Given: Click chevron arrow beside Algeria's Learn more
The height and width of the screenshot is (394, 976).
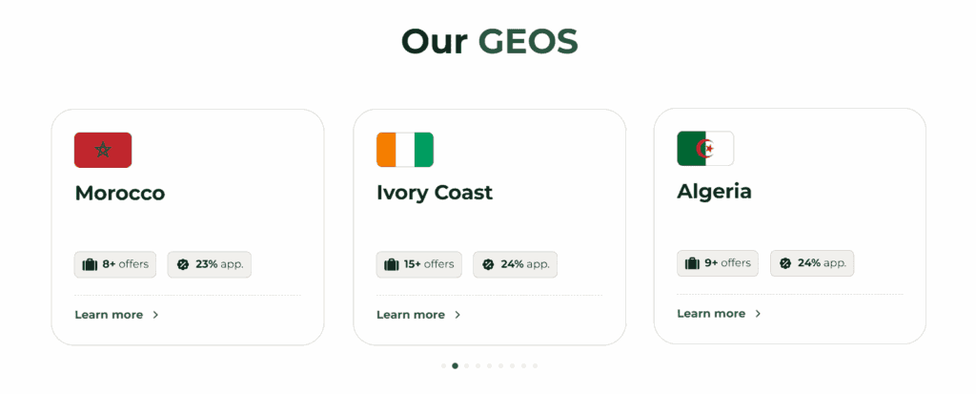Looking at the screenshot, I should (x=759, y=313).
